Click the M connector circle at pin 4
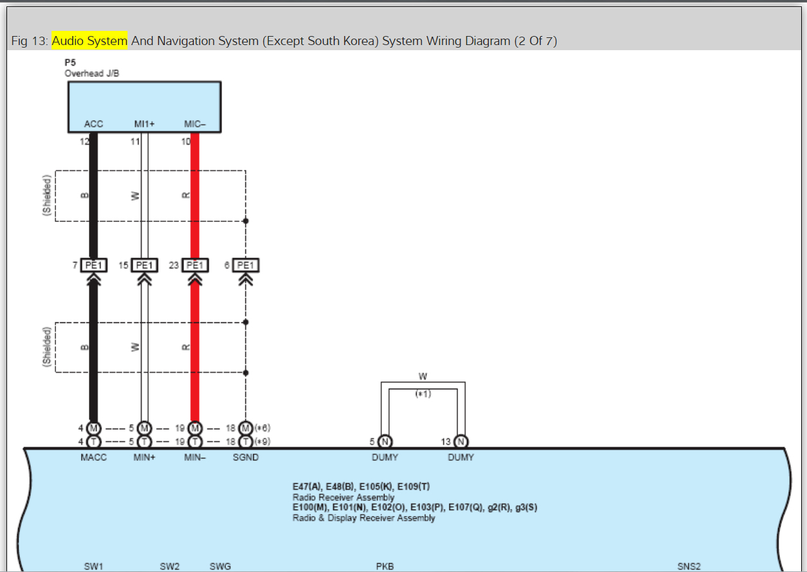 point(93,428)
